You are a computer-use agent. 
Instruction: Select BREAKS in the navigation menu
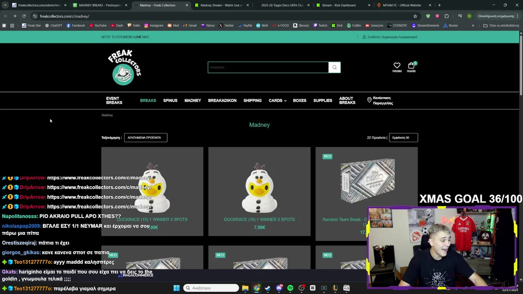[x=148, y=100]
